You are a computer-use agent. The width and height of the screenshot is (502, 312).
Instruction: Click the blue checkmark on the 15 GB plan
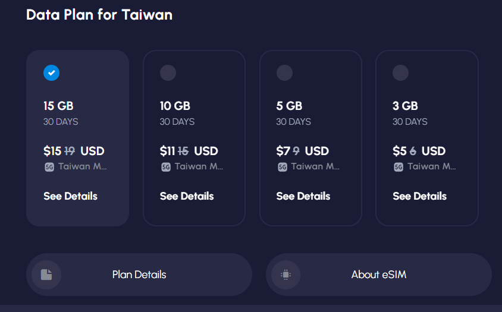(x=52, y=73)
